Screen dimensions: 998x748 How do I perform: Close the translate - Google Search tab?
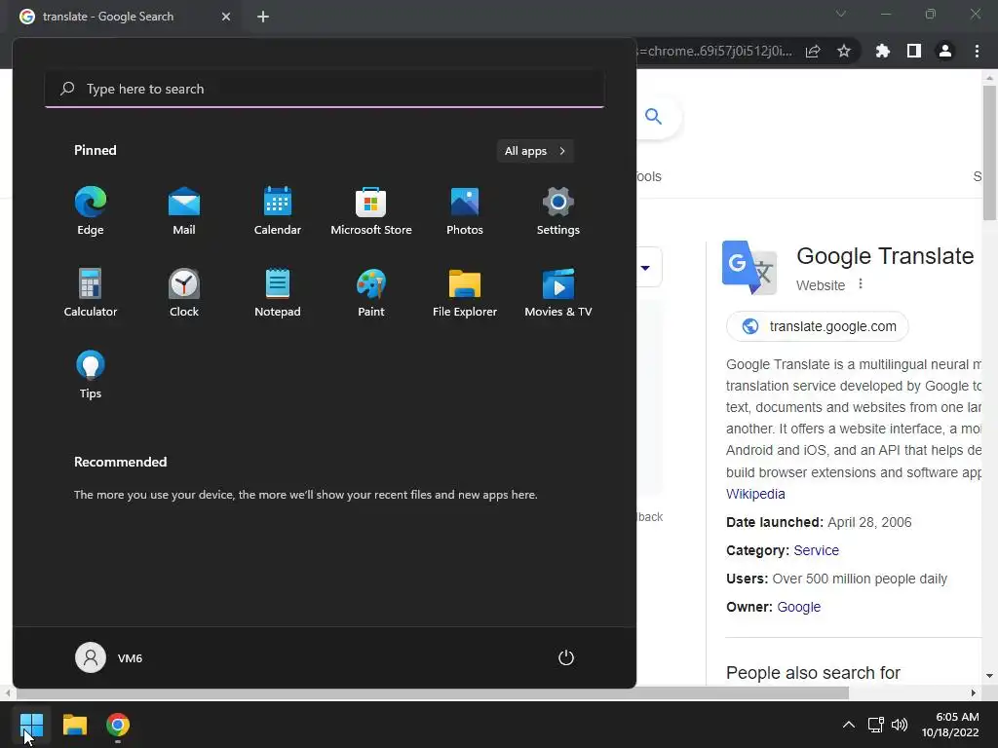tap(226, 17)
